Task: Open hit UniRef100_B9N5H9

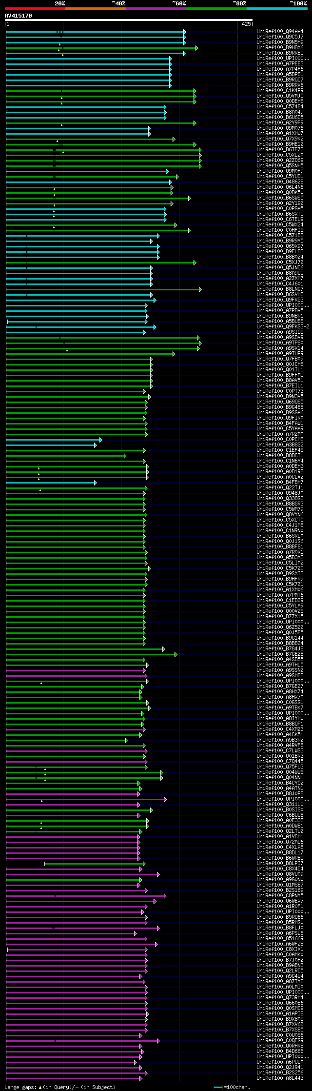Action: click(280, 42)
